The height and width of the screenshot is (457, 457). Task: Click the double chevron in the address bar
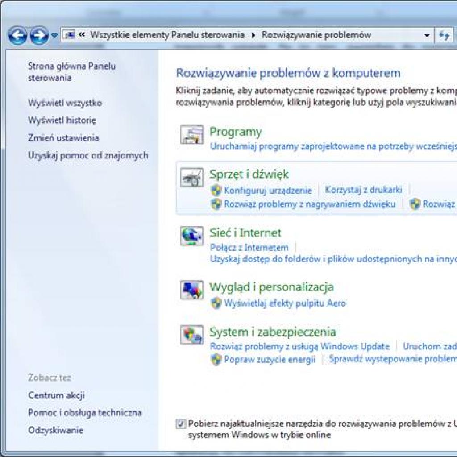click(82, 35)
